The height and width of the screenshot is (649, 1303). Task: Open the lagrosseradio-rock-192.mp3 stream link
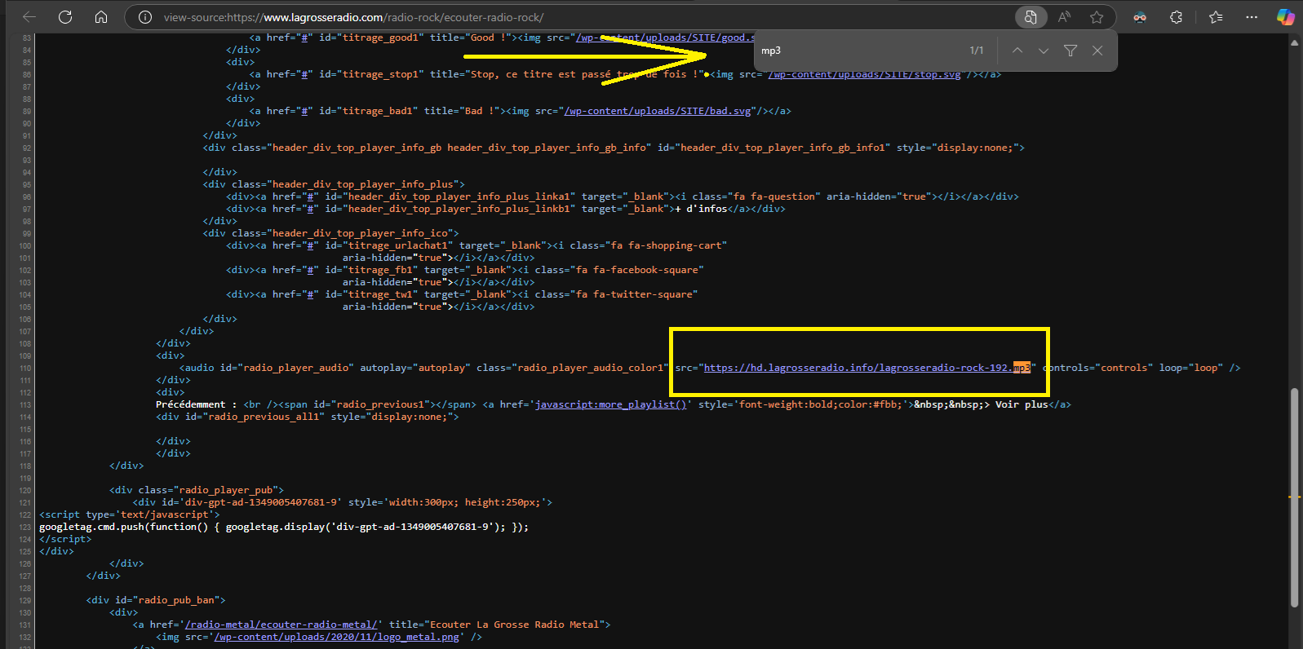click(867, 368)
